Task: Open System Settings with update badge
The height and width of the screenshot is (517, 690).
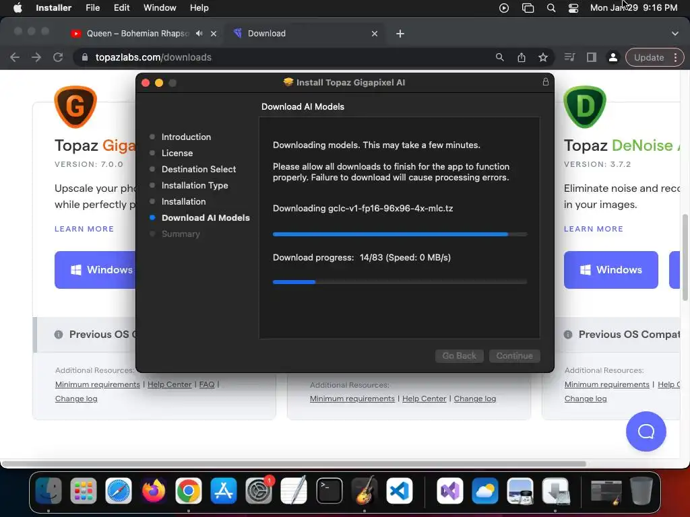Action: click(259, 491)
